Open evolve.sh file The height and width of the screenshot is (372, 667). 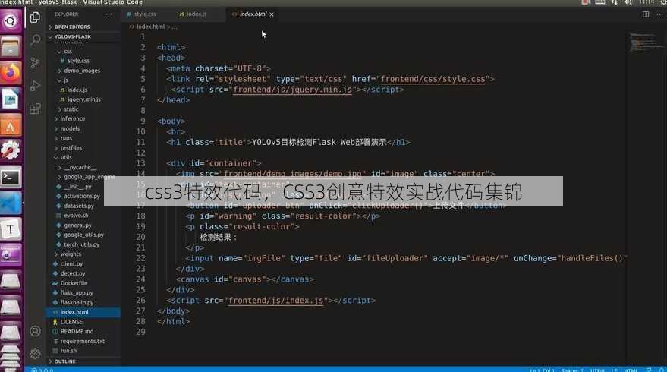(x=76, y=216)
